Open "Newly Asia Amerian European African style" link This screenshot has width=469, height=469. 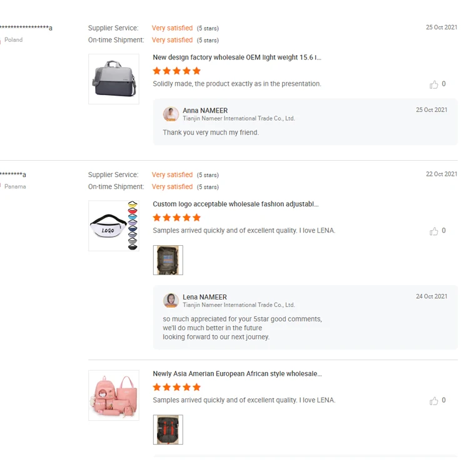237,374
